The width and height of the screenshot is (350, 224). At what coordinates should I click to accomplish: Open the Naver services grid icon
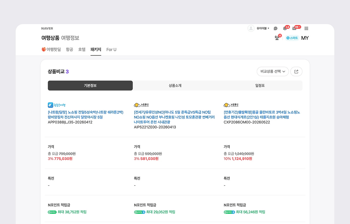[x=306, y=28]
